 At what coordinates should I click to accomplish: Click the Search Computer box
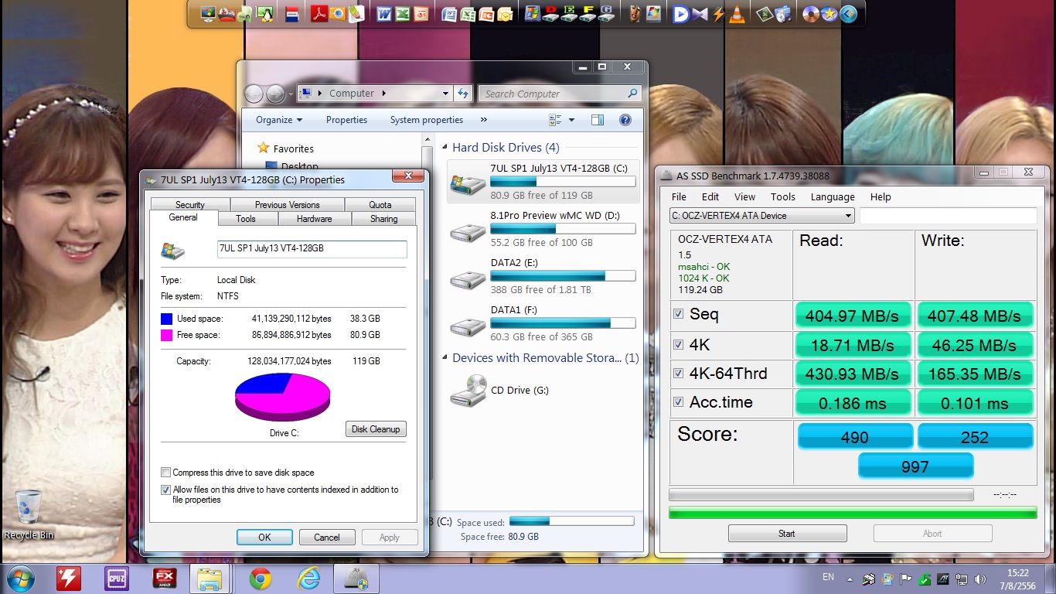pos(560,94)
